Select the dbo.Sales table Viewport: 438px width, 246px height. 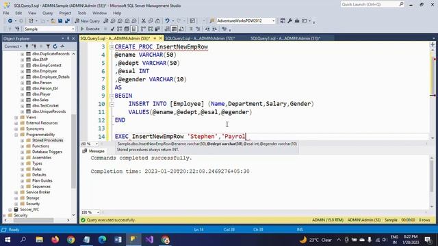pyautogui.click(x=40, y=100)
